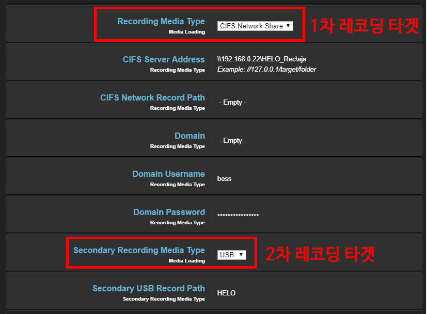This screenshot has height=314, width=427.
Task: Click the Example //127.0.0.1/target/folder hint text
Action: (x=266, y=69)
